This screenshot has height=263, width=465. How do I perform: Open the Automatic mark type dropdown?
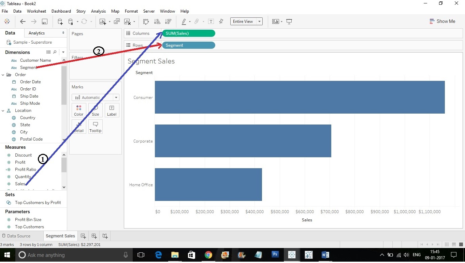click(116, 97)
